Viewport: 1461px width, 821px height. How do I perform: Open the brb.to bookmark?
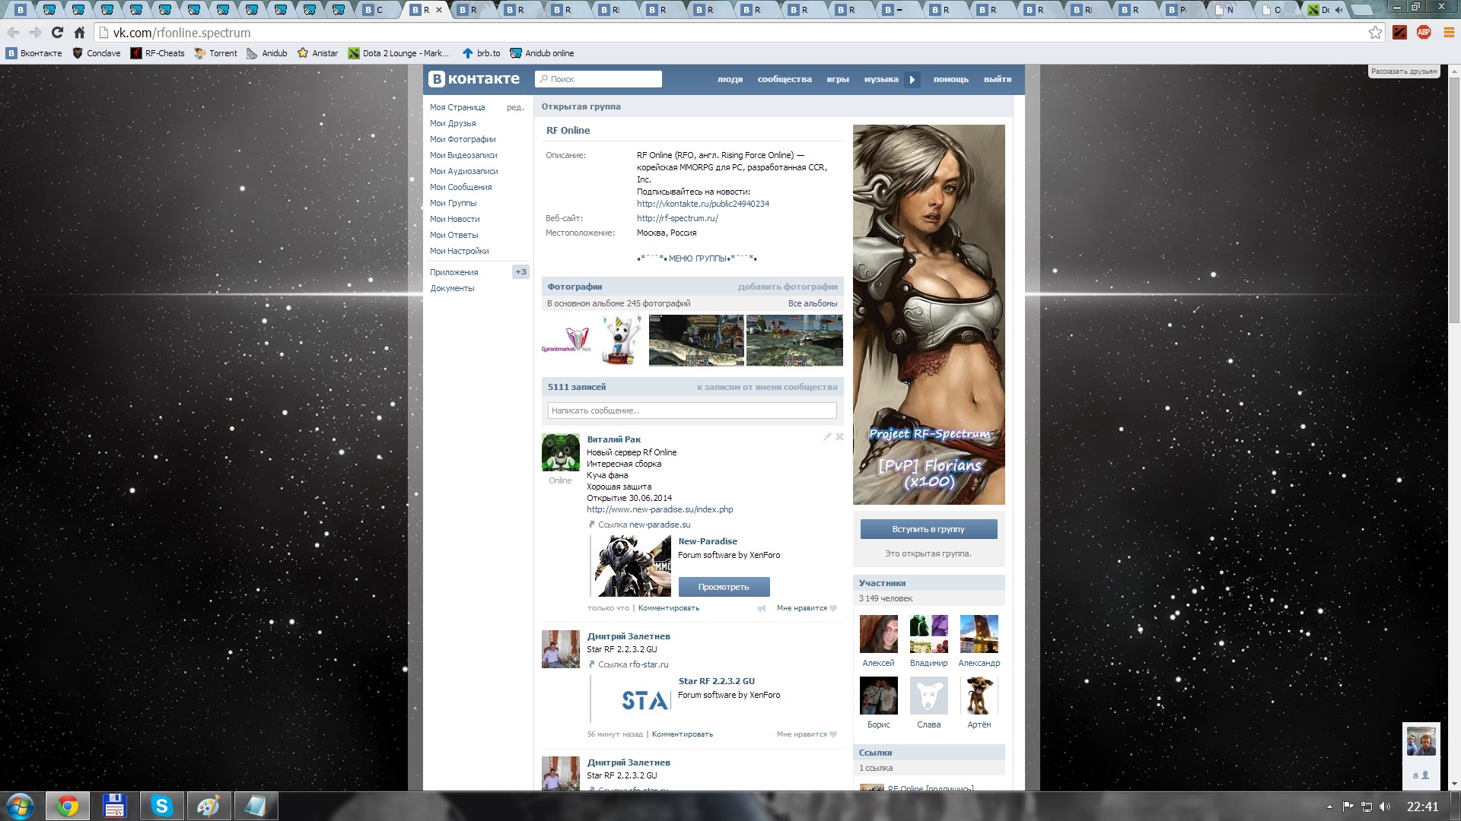point(481,53)
